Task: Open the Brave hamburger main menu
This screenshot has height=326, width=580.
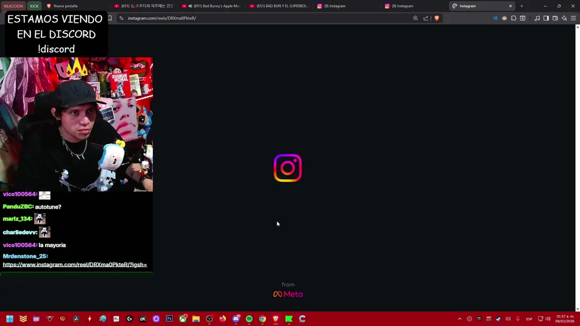Action: [573, 18]
